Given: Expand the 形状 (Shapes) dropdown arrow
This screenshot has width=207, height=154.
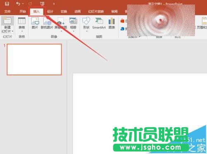Looking at the screenshot, I should (x=87, y=31).
